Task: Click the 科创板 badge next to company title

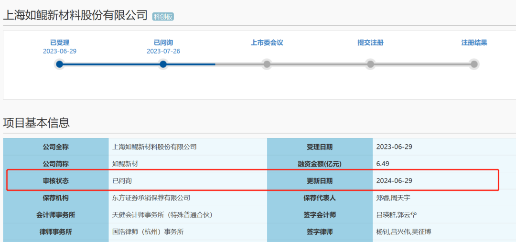Action: coord(163,16)
